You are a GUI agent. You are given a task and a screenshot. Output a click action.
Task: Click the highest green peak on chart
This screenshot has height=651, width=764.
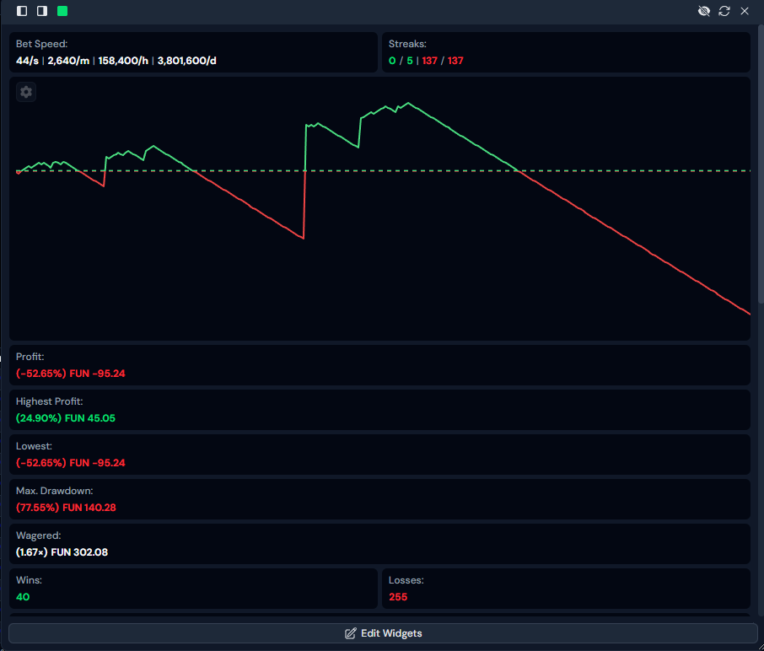pos(409,103)
